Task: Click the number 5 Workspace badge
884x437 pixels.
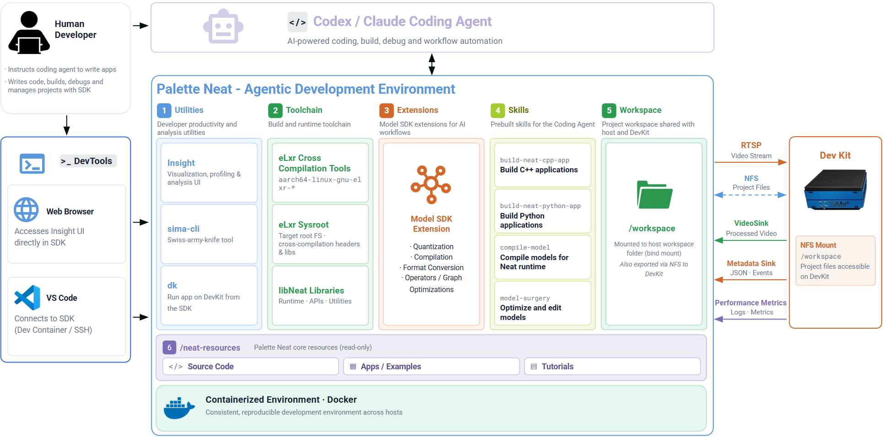Action: click(x=609, y=111)
